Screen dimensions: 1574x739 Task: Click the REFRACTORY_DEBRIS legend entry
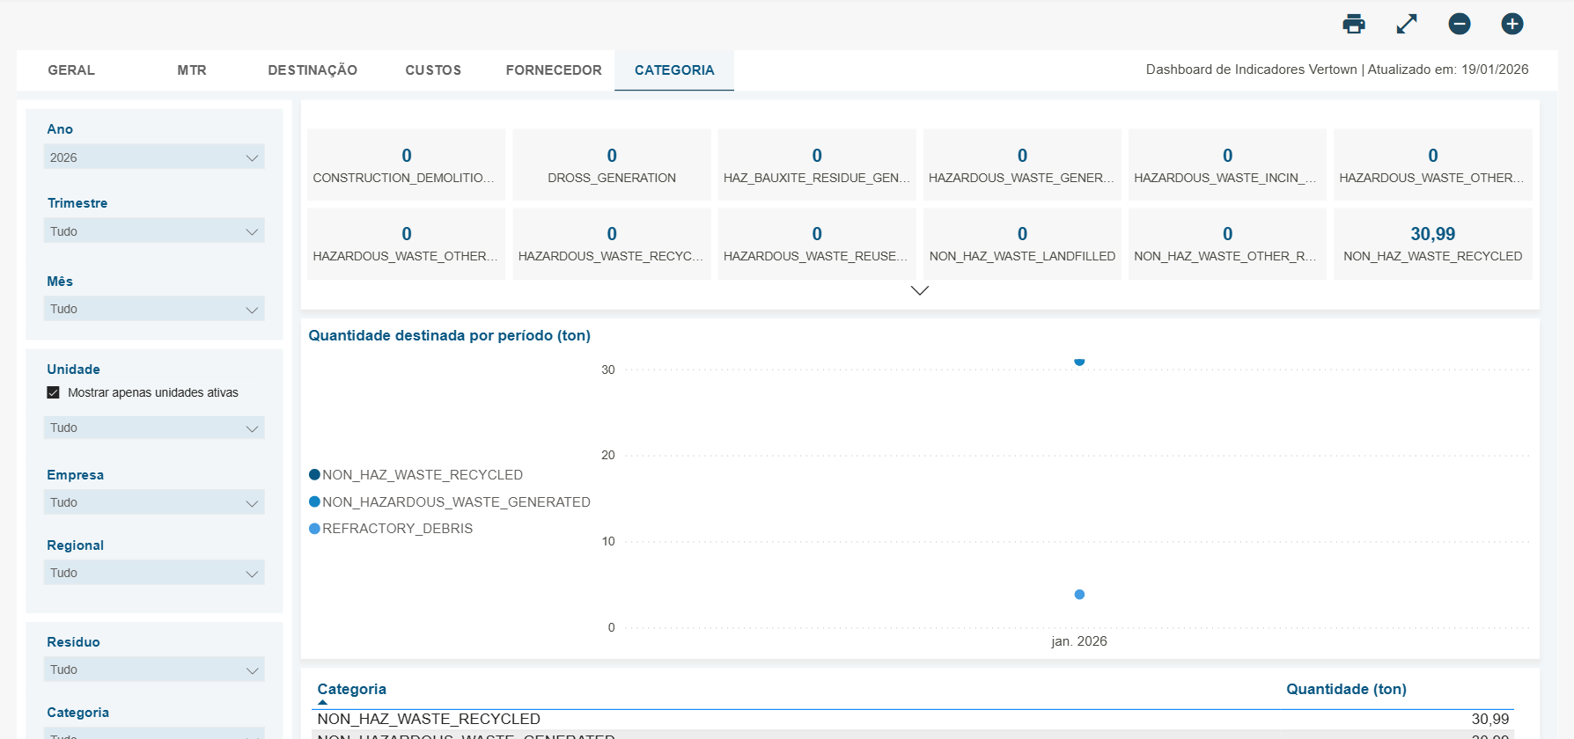[x=391, y=529]
